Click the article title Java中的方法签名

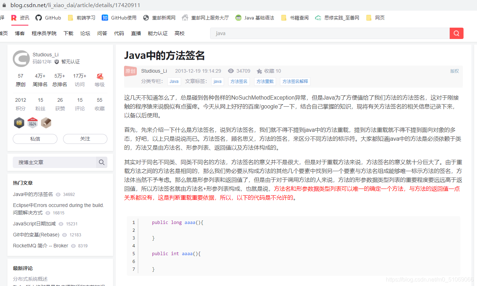[164, 56]
